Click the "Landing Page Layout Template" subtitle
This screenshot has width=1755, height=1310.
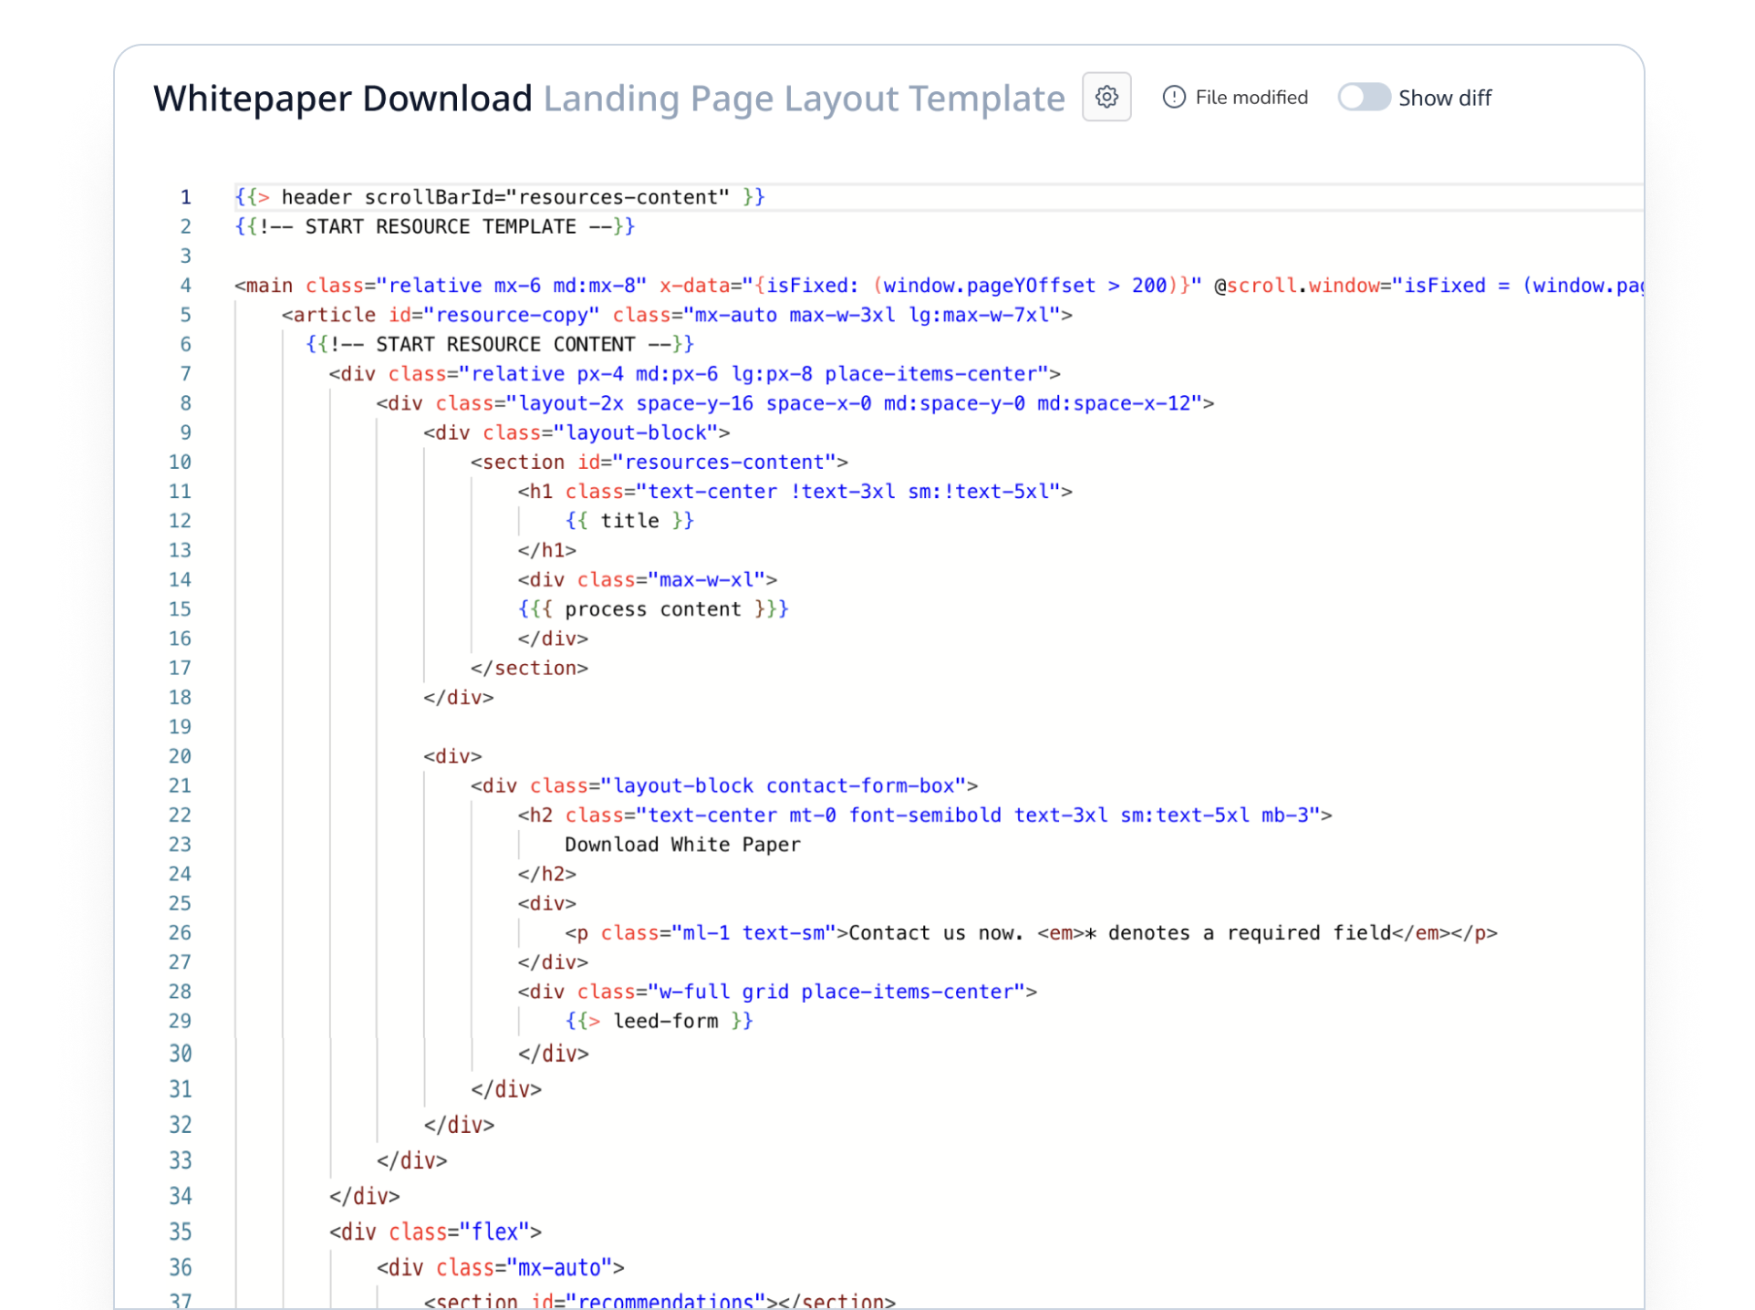803,99
